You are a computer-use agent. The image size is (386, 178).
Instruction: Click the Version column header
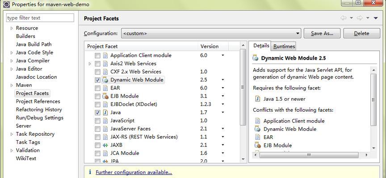213,46
